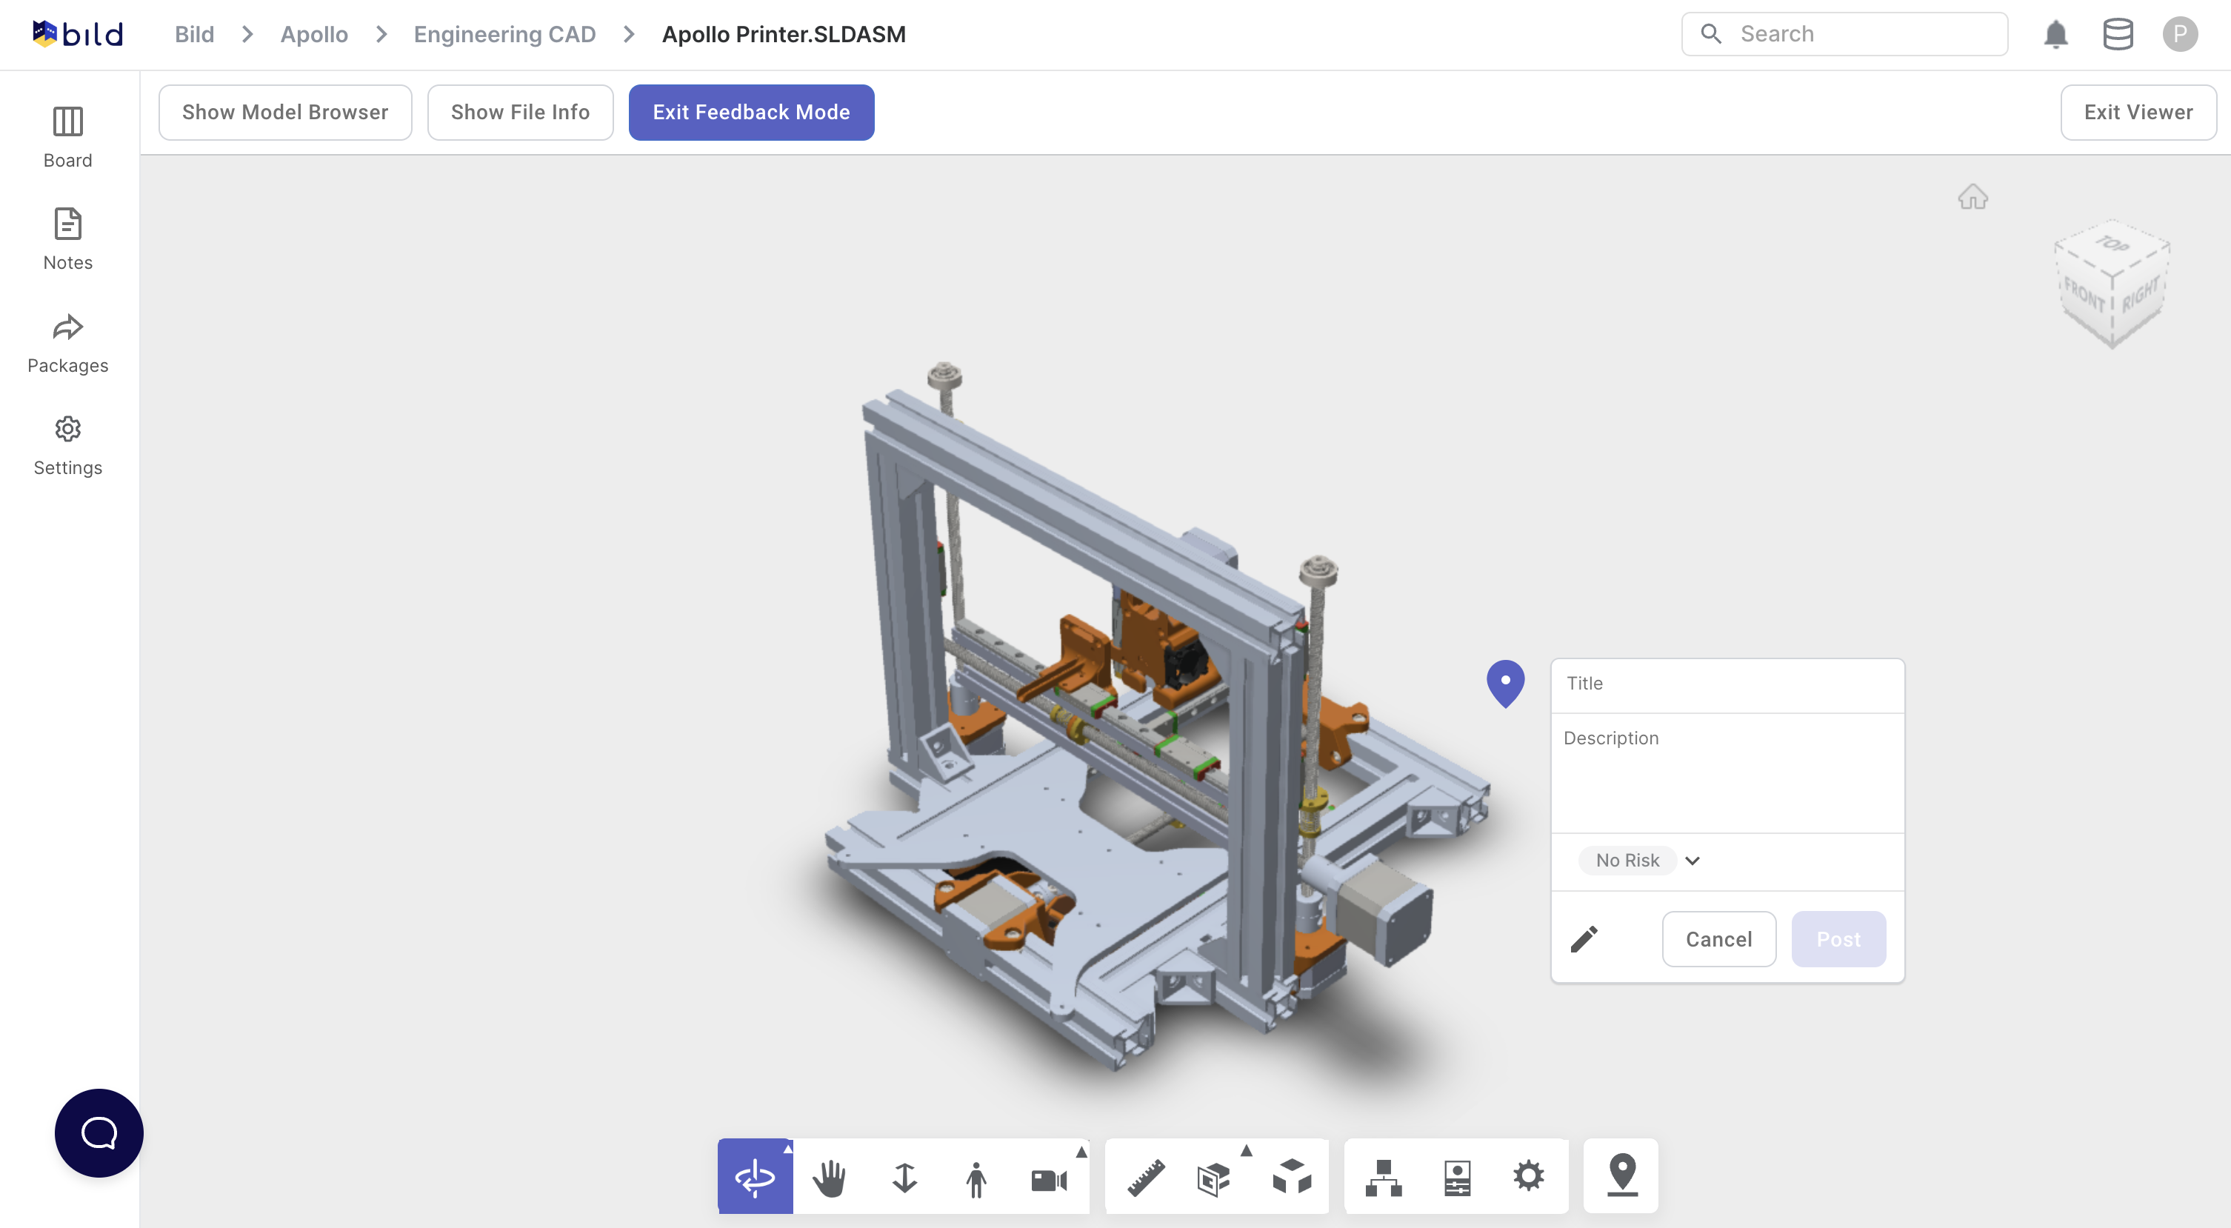This screenshot has height=1228, width=2231.
Task: Click the viewer settings gear icon
Action: (x=1529, y=1175)
